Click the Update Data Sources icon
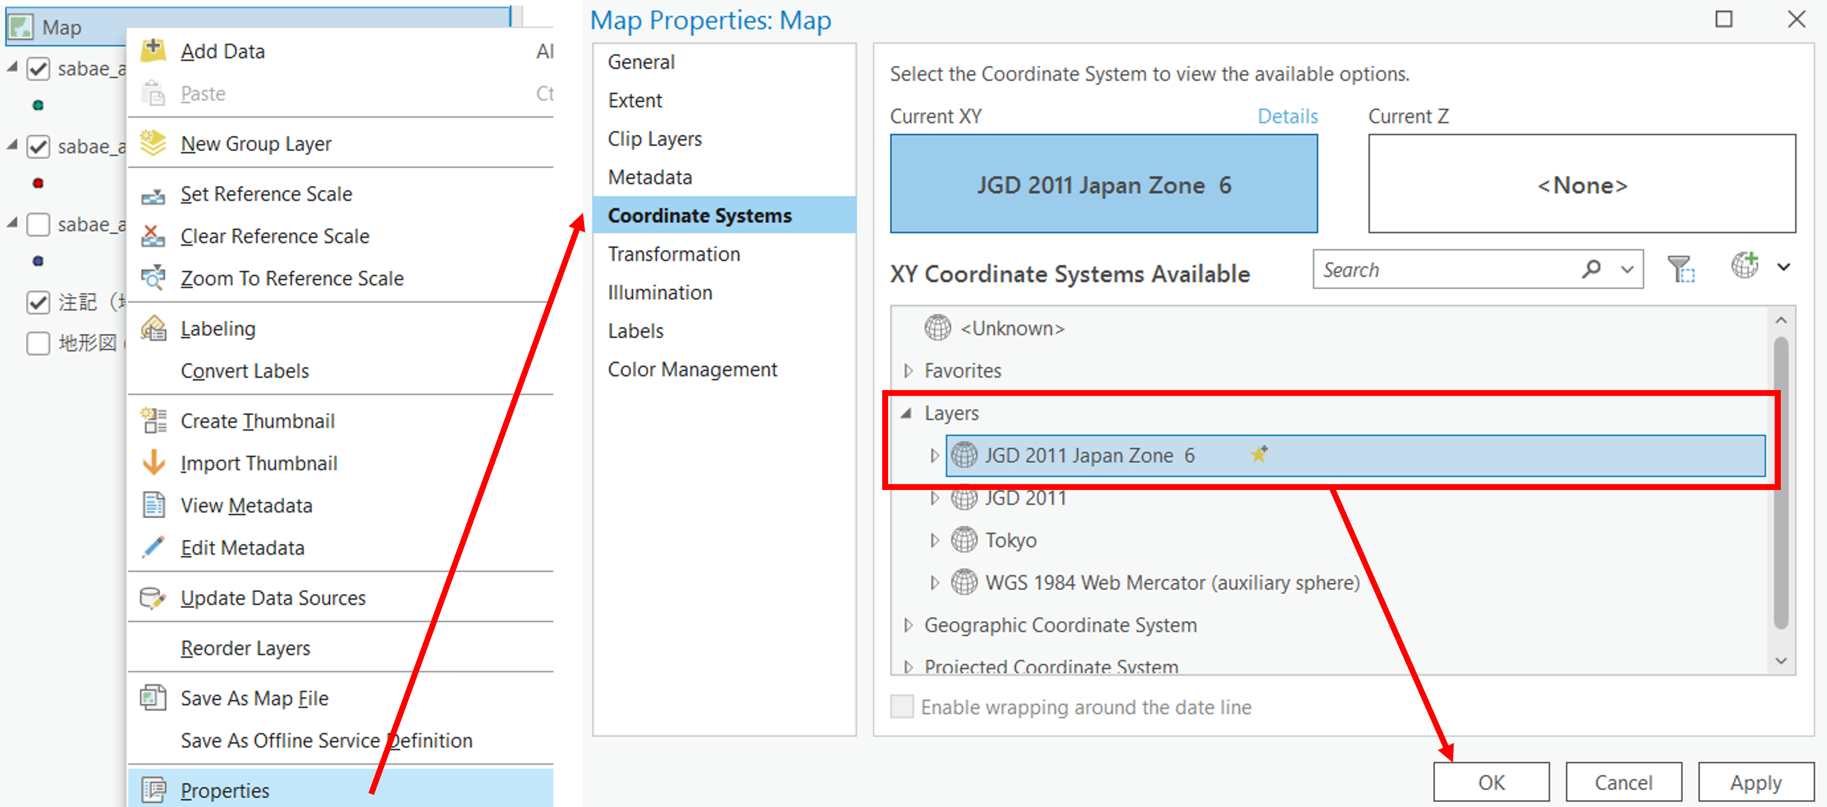Viewport: 1827px width, 807px height. 152,598
